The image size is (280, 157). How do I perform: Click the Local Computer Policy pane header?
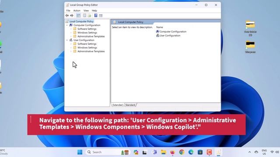point(131,22)
